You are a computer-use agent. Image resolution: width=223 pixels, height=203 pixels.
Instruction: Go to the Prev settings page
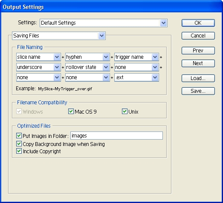coord(198,51)
